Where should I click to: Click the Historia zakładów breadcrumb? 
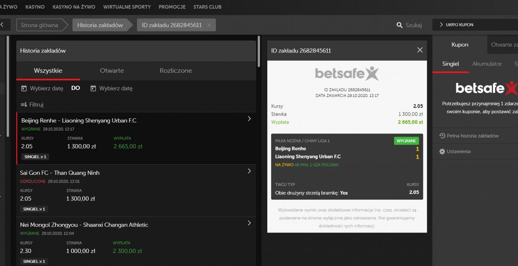102,25
